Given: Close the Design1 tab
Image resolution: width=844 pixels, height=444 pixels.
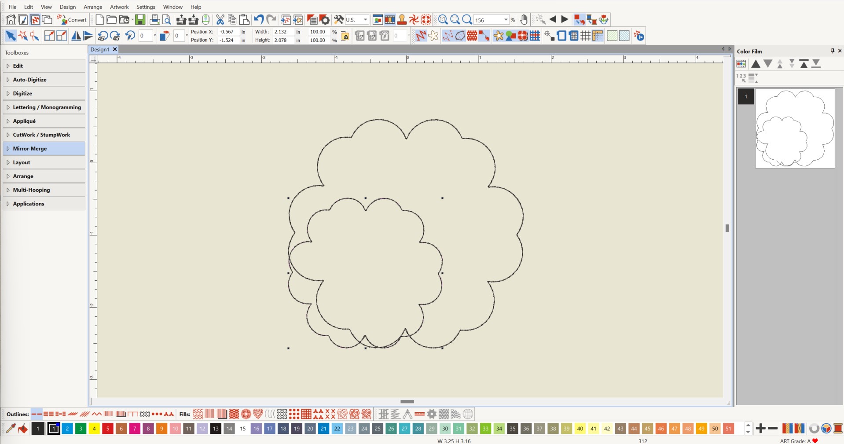Looking at the screenshot, I should (115, 49).
